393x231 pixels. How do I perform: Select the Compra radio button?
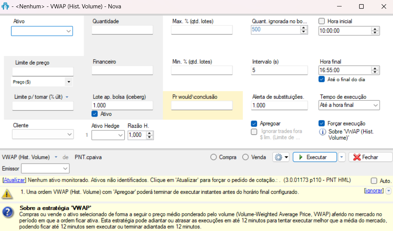pos(213,157)
